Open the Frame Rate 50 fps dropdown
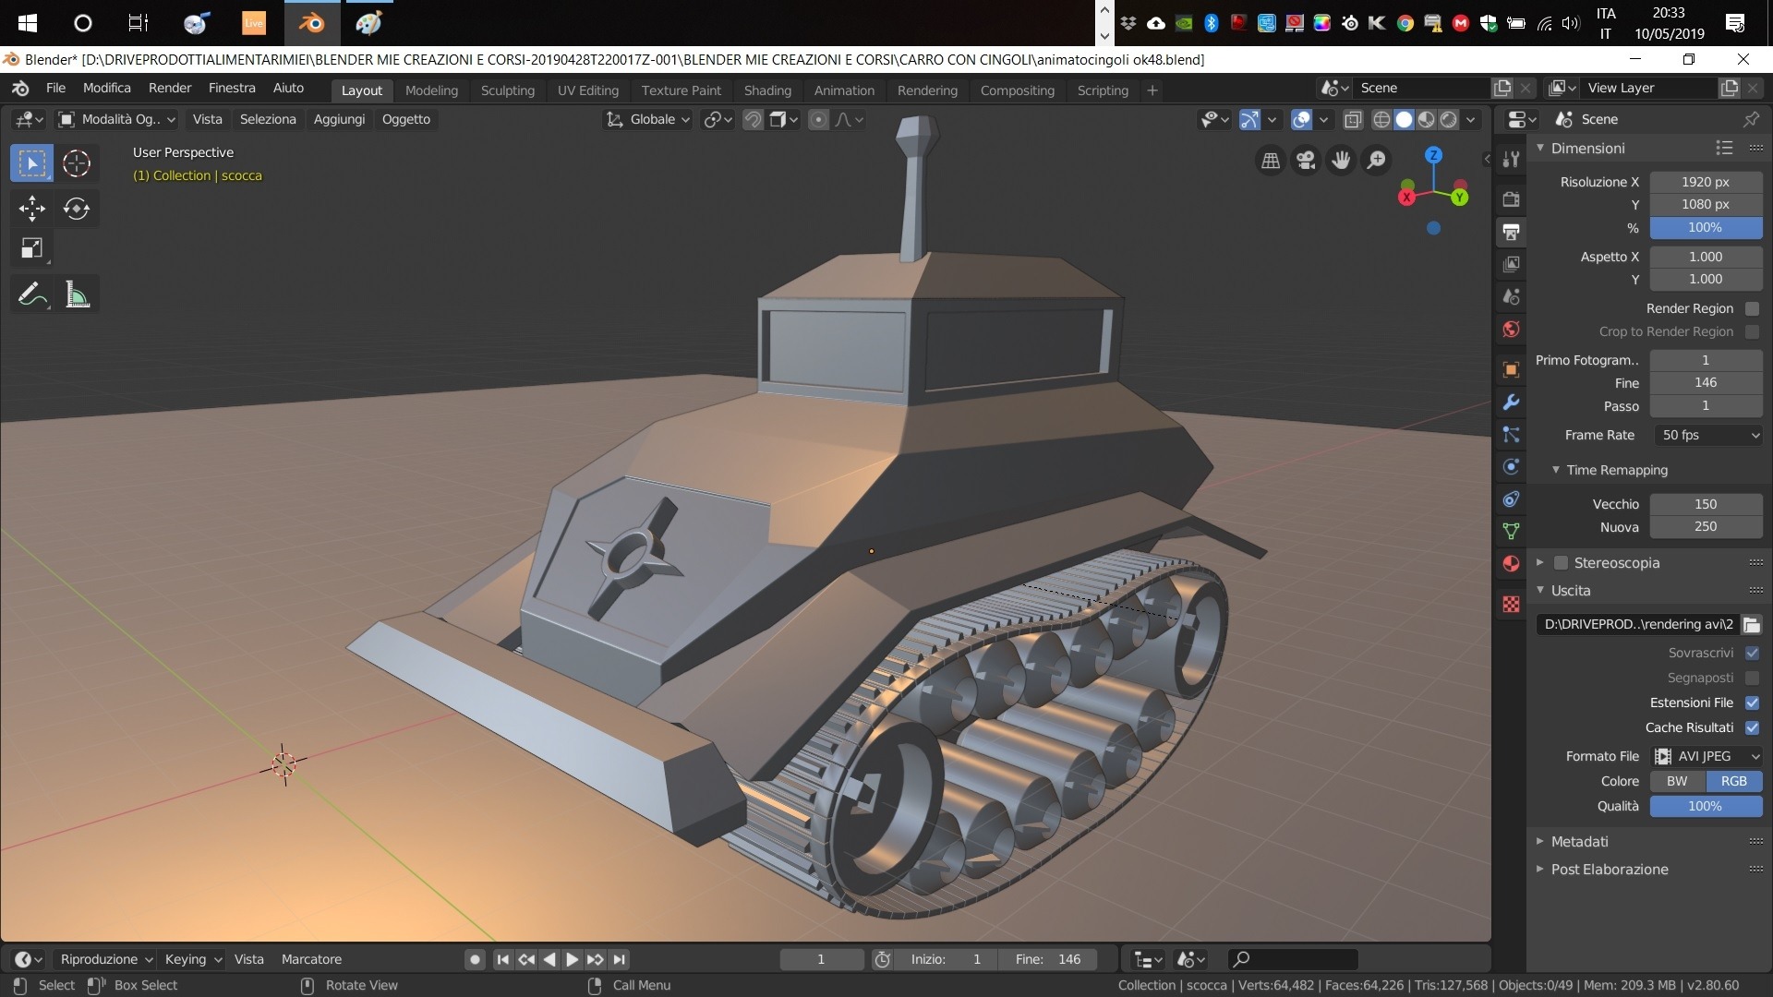The height and width of the screenshot is (997, 1773). point(1707,435)
